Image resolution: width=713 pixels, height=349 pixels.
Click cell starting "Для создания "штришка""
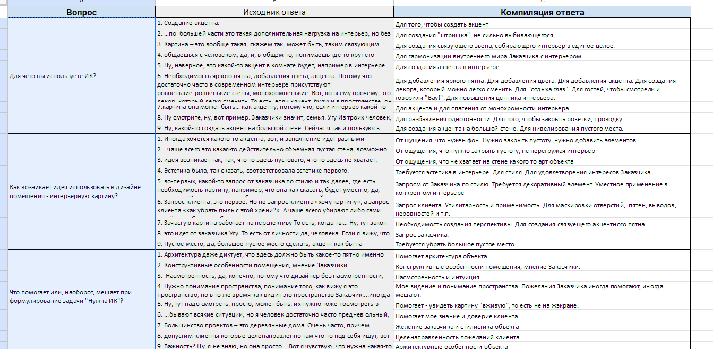542,35
